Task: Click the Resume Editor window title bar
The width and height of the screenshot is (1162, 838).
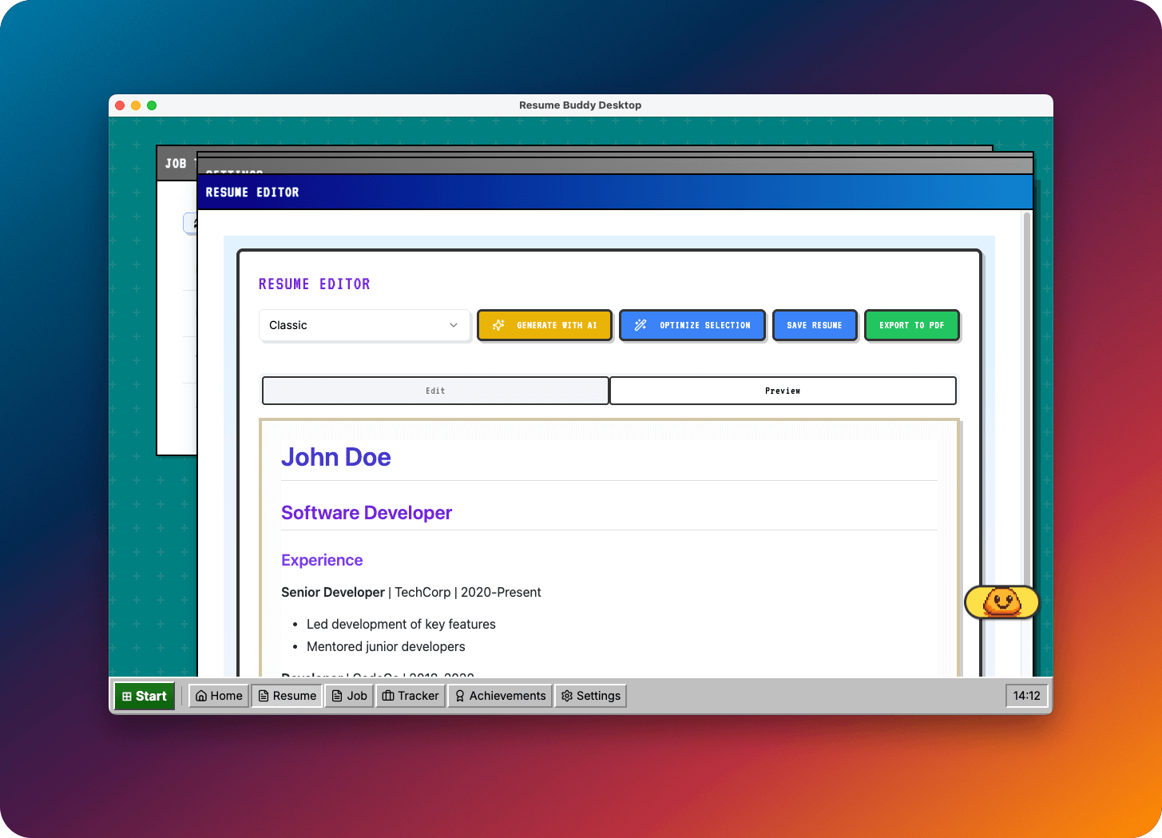Action: click(615, 193)
